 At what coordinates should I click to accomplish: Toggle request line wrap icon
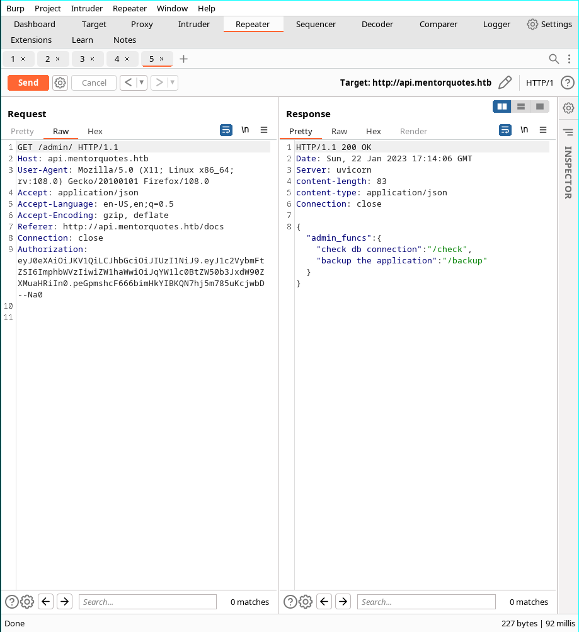coord(226,130)
